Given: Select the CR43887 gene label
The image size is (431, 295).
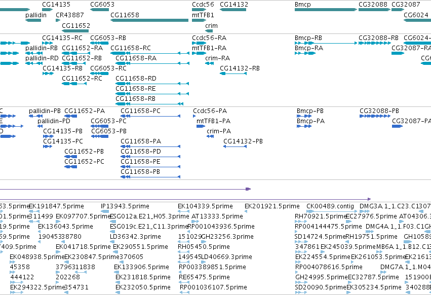Looking at the screenshot, I should point(70,15).
